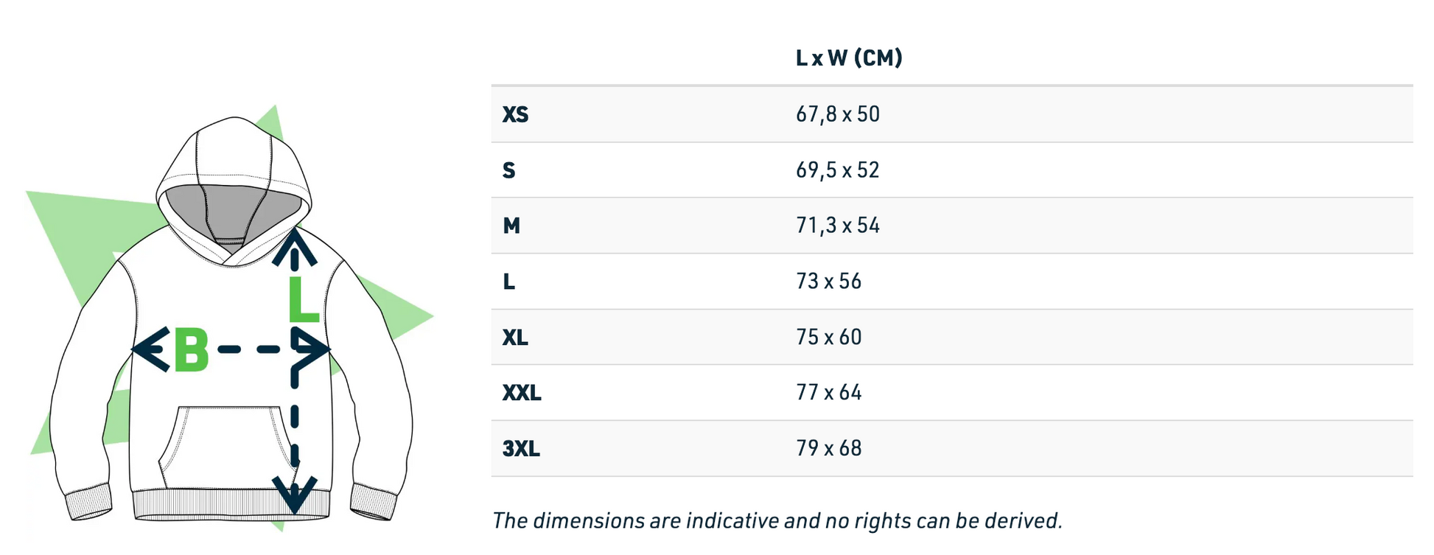Image resolution: width=1434 pixels, height=555 pixels.
Task: Select the XL size row label
Action: pos(516,338)
